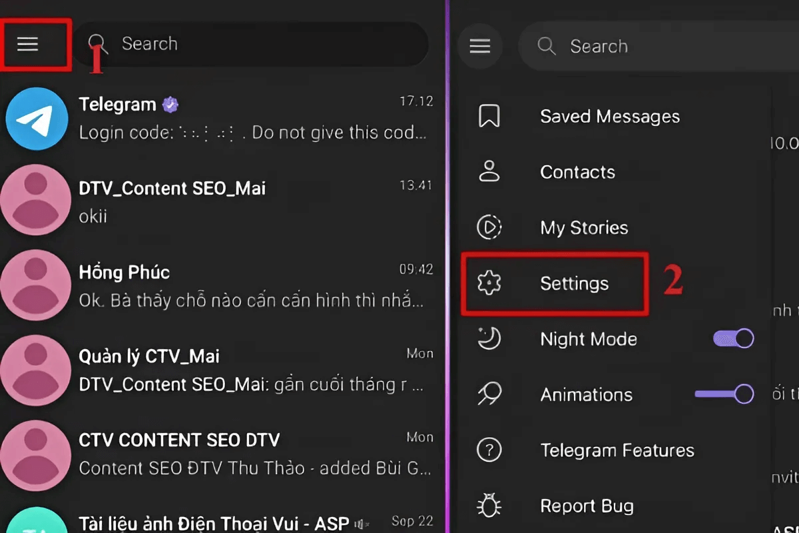Open hamburger menu in left chat list
This screenshot has height=533, width=799.
click(x=28, y=45)
